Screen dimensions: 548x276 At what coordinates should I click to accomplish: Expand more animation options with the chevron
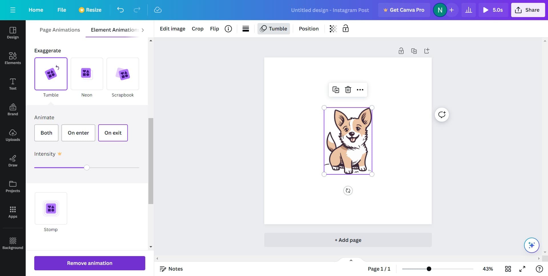(x=143, y=30)
